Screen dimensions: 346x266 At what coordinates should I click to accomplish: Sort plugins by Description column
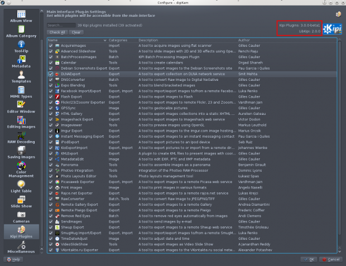(148, 40)
